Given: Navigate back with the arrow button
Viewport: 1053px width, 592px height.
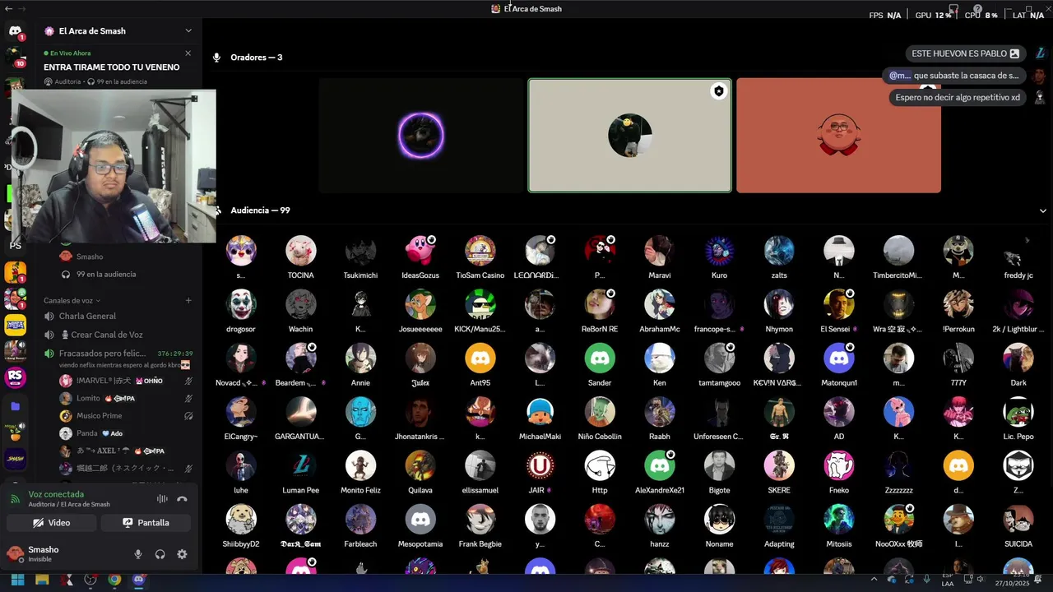Looking at the screenshot, I should [x=8, y=8].
